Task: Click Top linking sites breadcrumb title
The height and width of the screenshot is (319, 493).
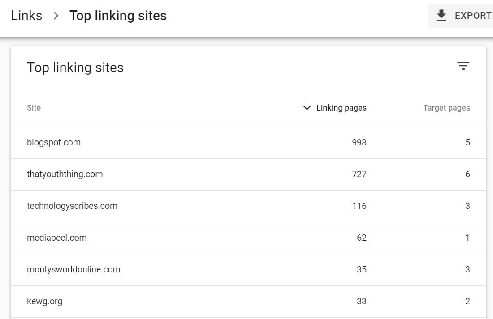Action: [x=118, y=16]
